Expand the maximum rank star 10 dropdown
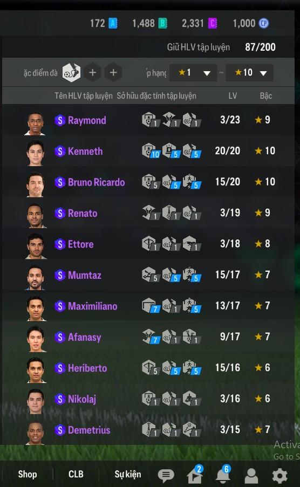300x487 pixels. [x=249, y=73]
